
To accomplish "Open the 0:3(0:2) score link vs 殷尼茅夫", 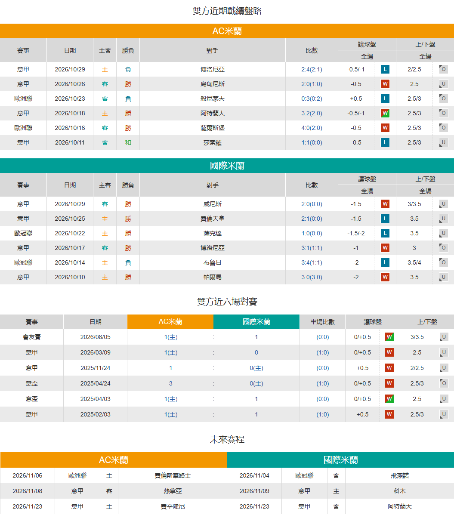I will [312, 99].
